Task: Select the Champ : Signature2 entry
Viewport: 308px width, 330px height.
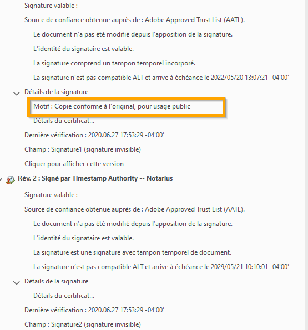Action: point(83,324)
